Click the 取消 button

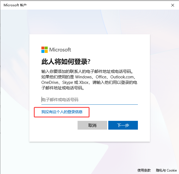[92, 125]
